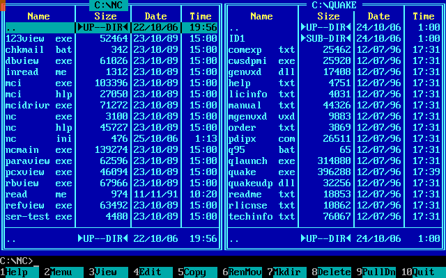446x278 pixels.
Task: Select the file nc ini
Action: click(x=111, y=139)
